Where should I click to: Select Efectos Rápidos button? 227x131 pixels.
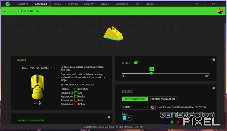(x=135, y=99)
